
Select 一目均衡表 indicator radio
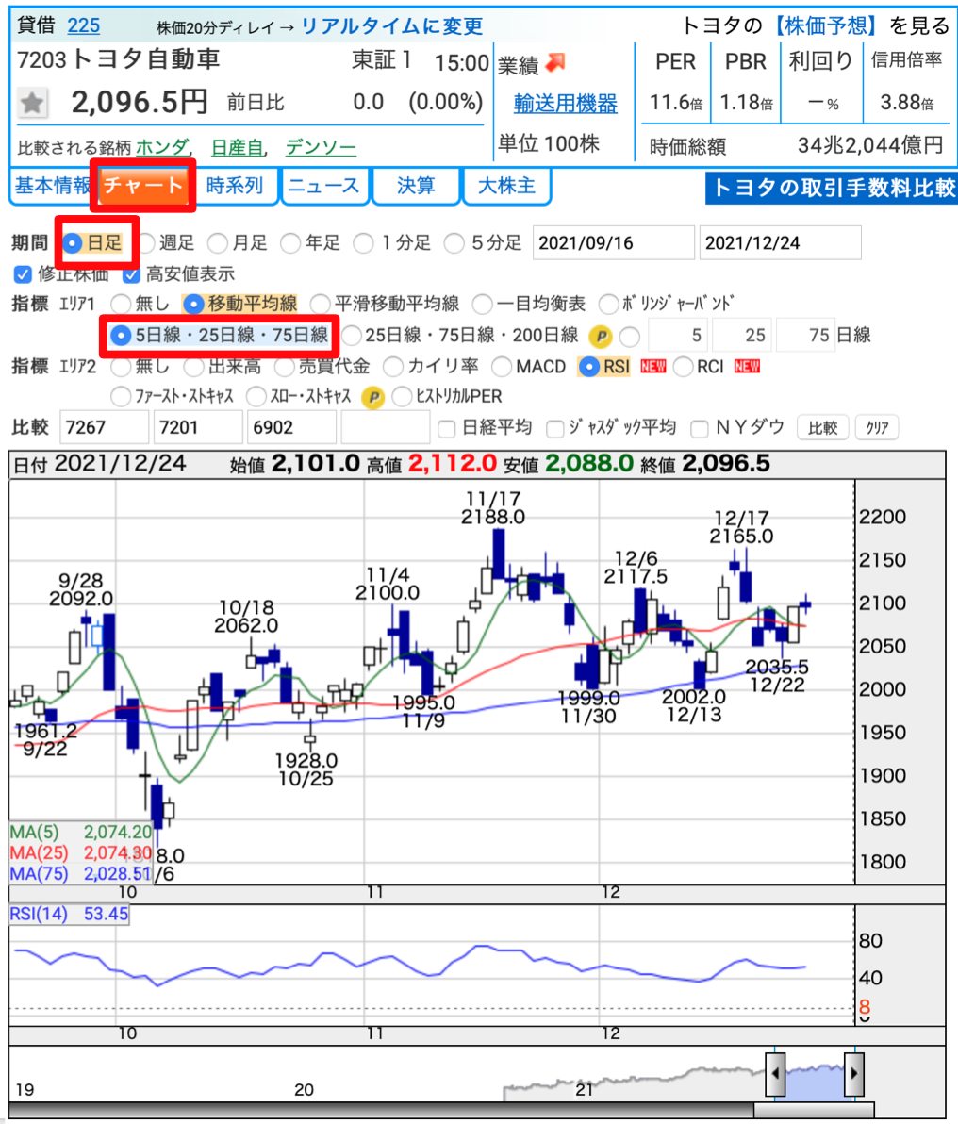click(x=482, y=304)
